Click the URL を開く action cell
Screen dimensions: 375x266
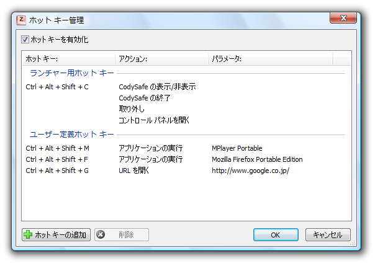[x=134, y=171]
